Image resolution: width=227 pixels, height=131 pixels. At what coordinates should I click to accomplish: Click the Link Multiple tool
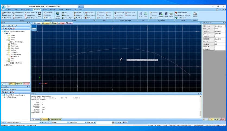tap(67, 18)
